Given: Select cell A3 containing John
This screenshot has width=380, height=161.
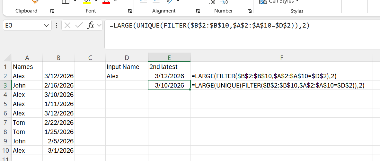Looking at the screenshot, I should coord(27,85).
